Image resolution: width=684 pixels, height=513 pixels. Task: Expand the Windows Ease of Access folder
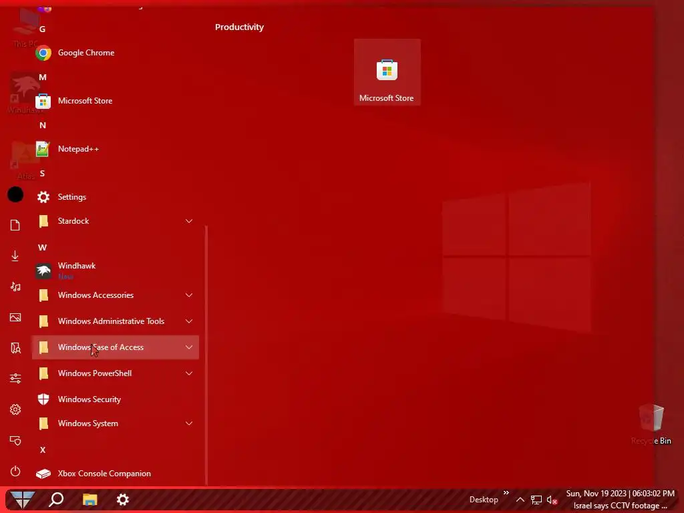click(115, 347)
